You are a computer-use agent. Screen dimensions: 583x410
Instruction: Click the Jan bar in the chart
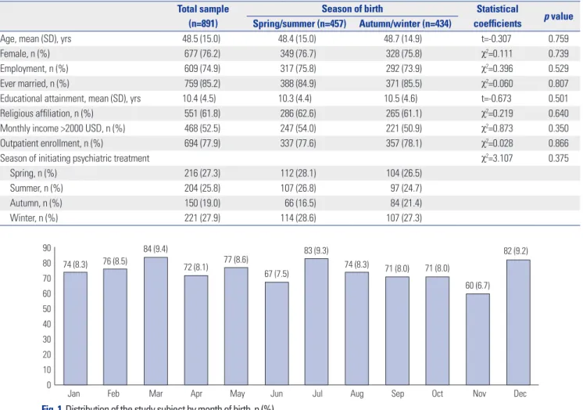[x=76, y=328]
